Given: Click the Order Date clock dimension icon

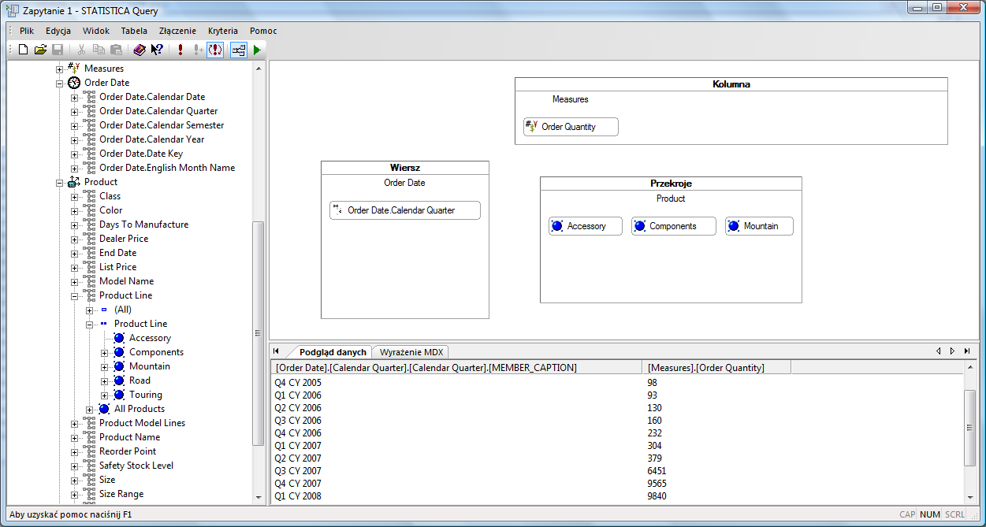Looking at the screenshot, I should (x=74, y=83).
